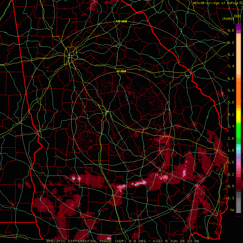Click the 1.0 value on the color scale
The image size is (243, 243).
pos(231,162)
